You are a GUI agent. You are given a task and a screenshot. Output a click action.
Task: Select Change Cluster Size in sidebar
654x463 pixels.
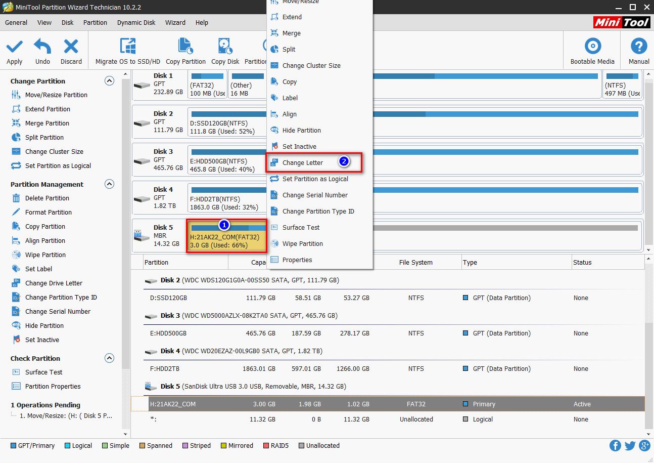point(54,151)
